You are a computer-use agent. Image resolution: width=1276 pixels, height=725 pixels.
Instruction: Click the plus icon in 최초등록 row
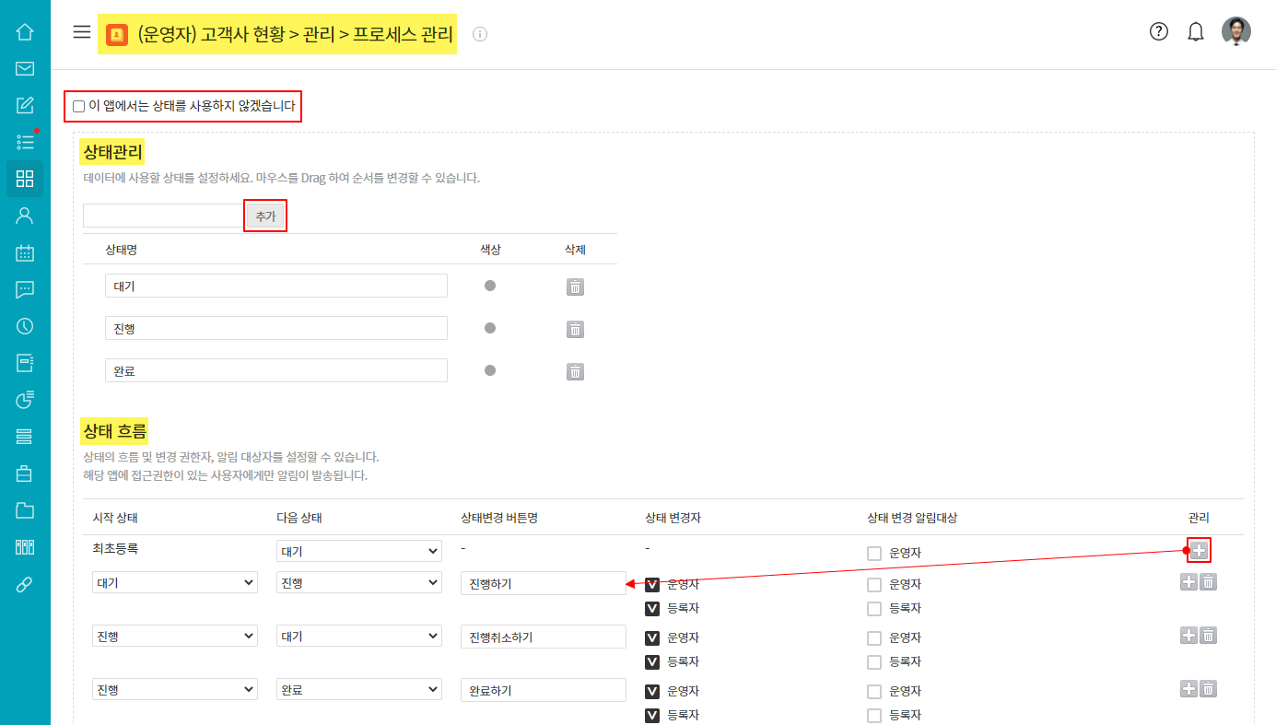pyautogui.click(x=1199, y=551)
